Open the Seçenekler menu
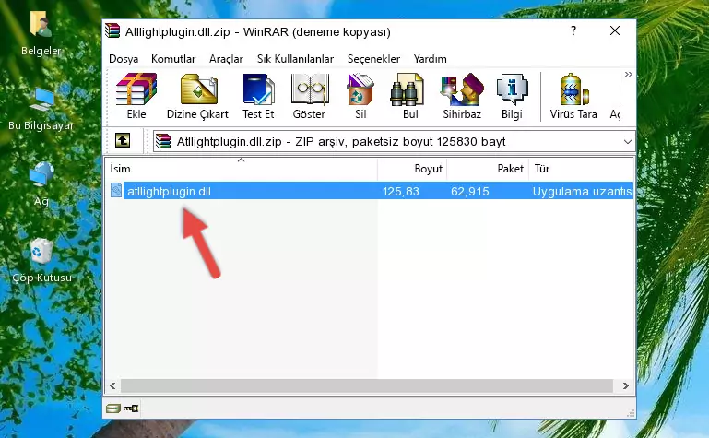Screen dimensions: 709x438 tap(373, 59)
